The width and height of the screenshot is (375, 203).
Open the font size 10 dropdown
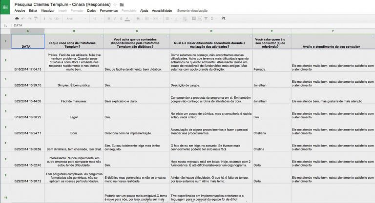97,18
